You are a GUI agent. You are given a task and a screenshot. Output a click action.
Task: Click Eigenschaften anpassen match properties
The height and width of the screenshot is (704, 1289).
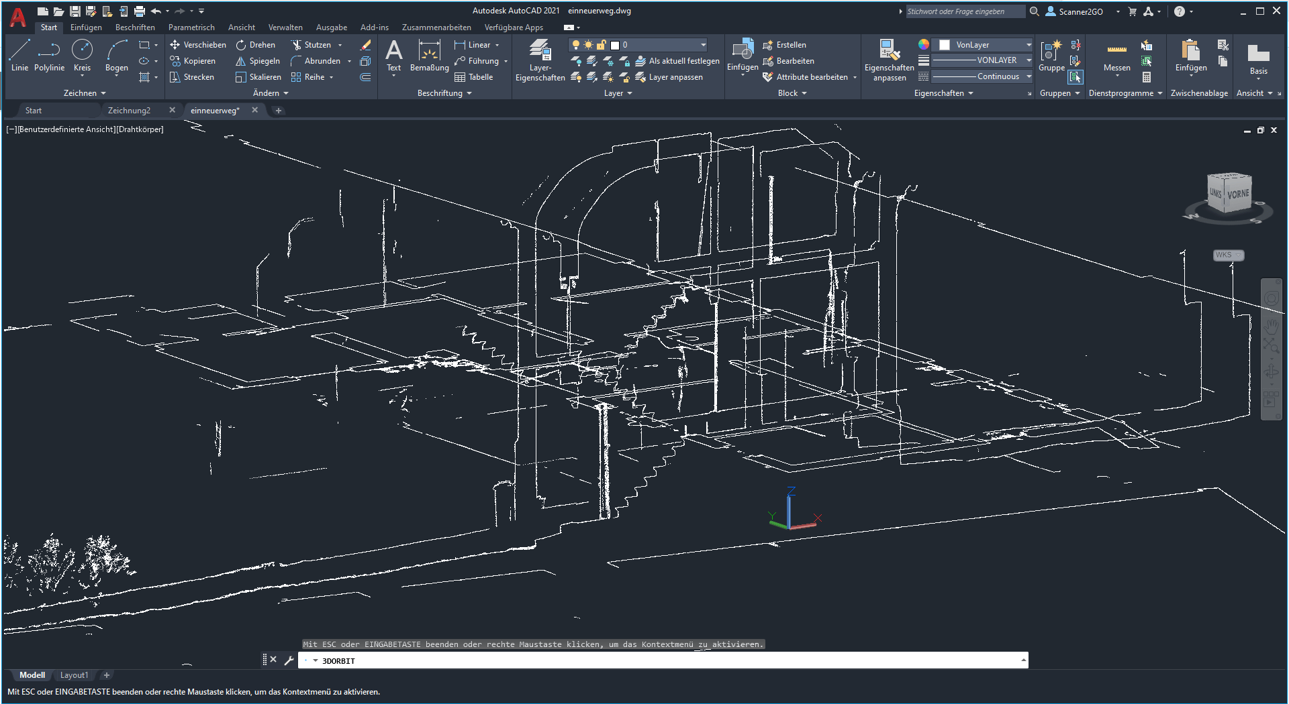click(x=889, y=60)
